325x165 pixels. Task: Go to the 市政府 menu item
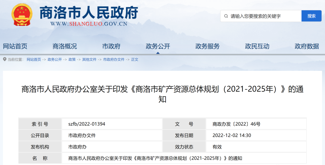[111, 46]
